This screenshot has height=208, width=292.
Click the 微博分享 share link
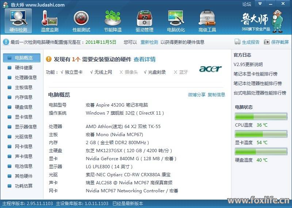196,95
